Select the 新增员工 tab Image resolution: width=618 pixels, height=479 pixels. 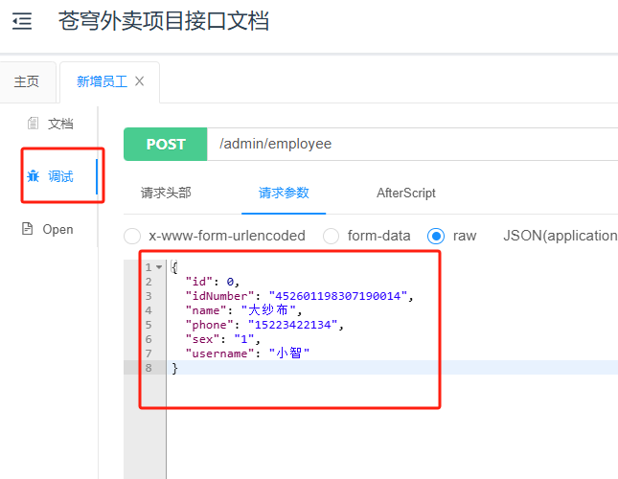[102, 82]
